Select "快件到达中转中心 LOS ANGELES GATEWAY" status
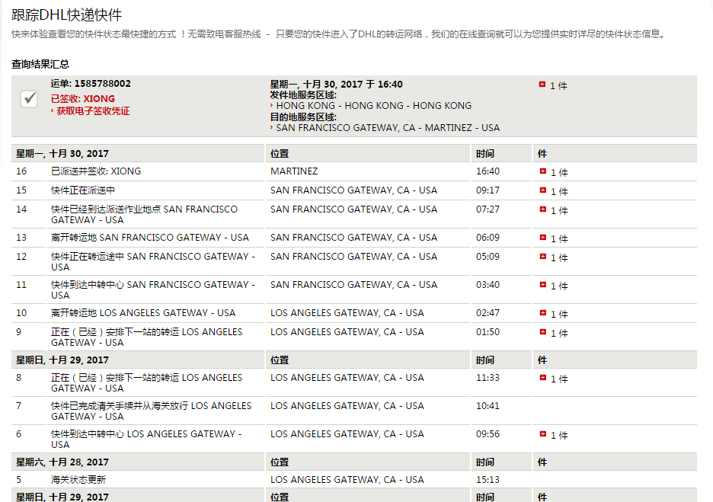713x502 pixels. tap(146, 439)
